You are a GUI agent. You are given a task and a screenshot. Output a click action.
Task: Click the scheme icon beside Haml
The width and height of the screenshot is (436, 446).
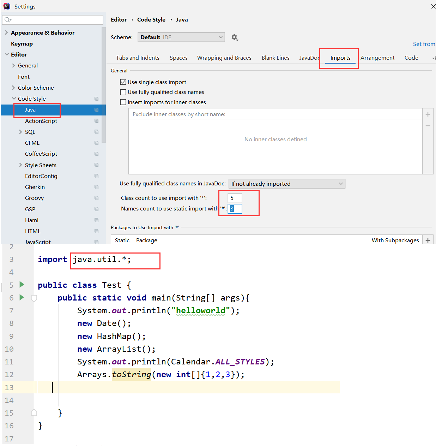pos(96,220)
